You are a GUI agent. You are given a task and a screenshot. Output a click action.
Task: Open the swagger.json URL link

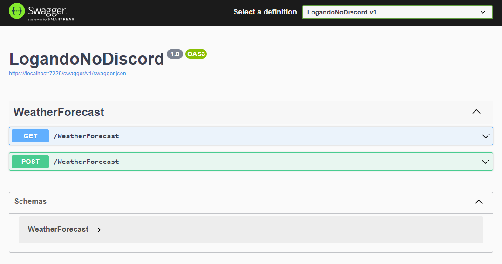pos(68,73)
